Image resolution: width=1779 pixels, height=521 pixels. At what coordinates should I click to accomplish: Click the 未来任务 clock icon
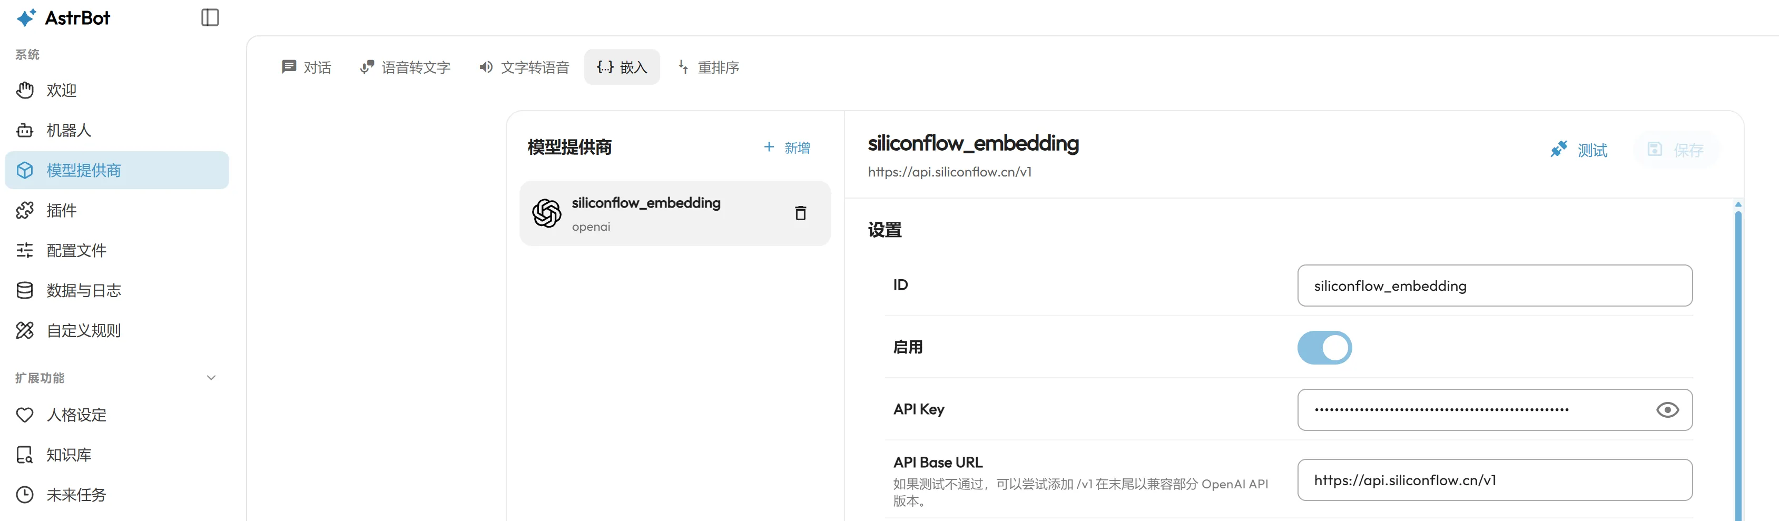click(x=25, y=495)
